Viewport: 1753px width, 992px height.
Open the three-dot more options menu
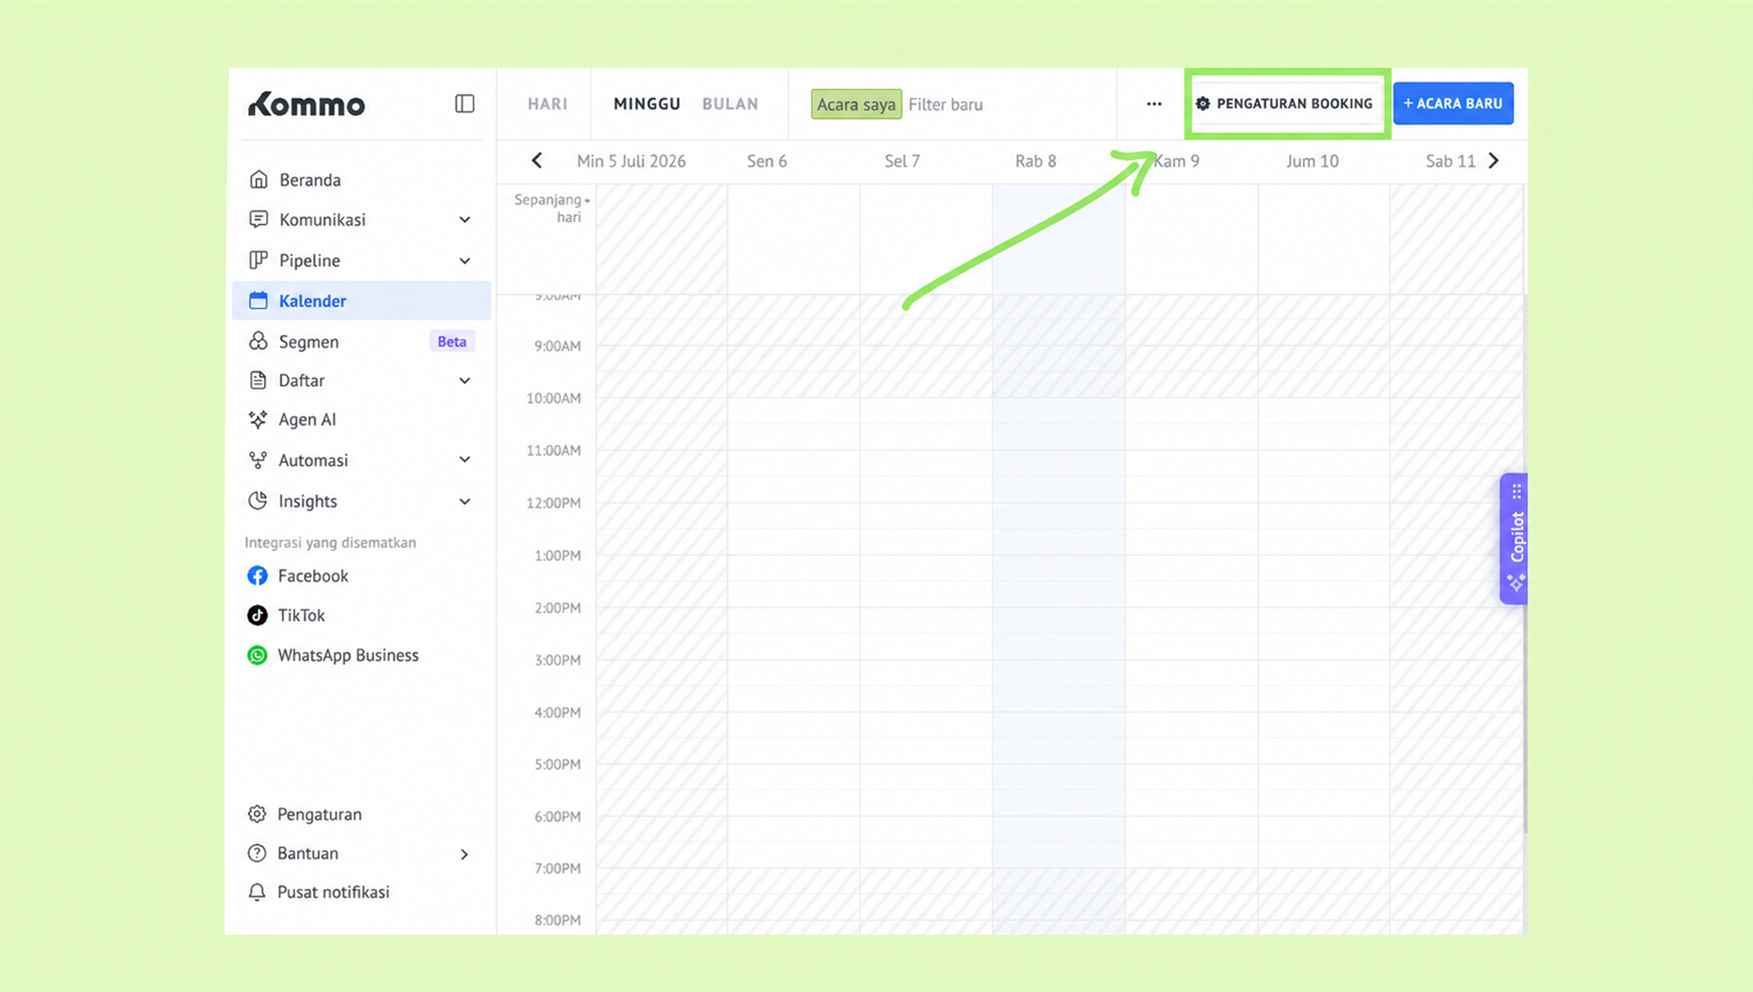click(1154, 104)
